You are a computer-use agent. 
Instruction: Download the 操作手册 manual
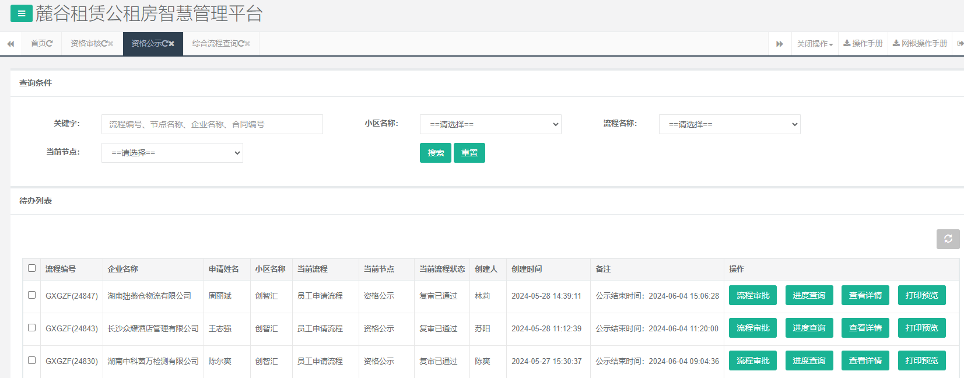click(x=863, y=44)
